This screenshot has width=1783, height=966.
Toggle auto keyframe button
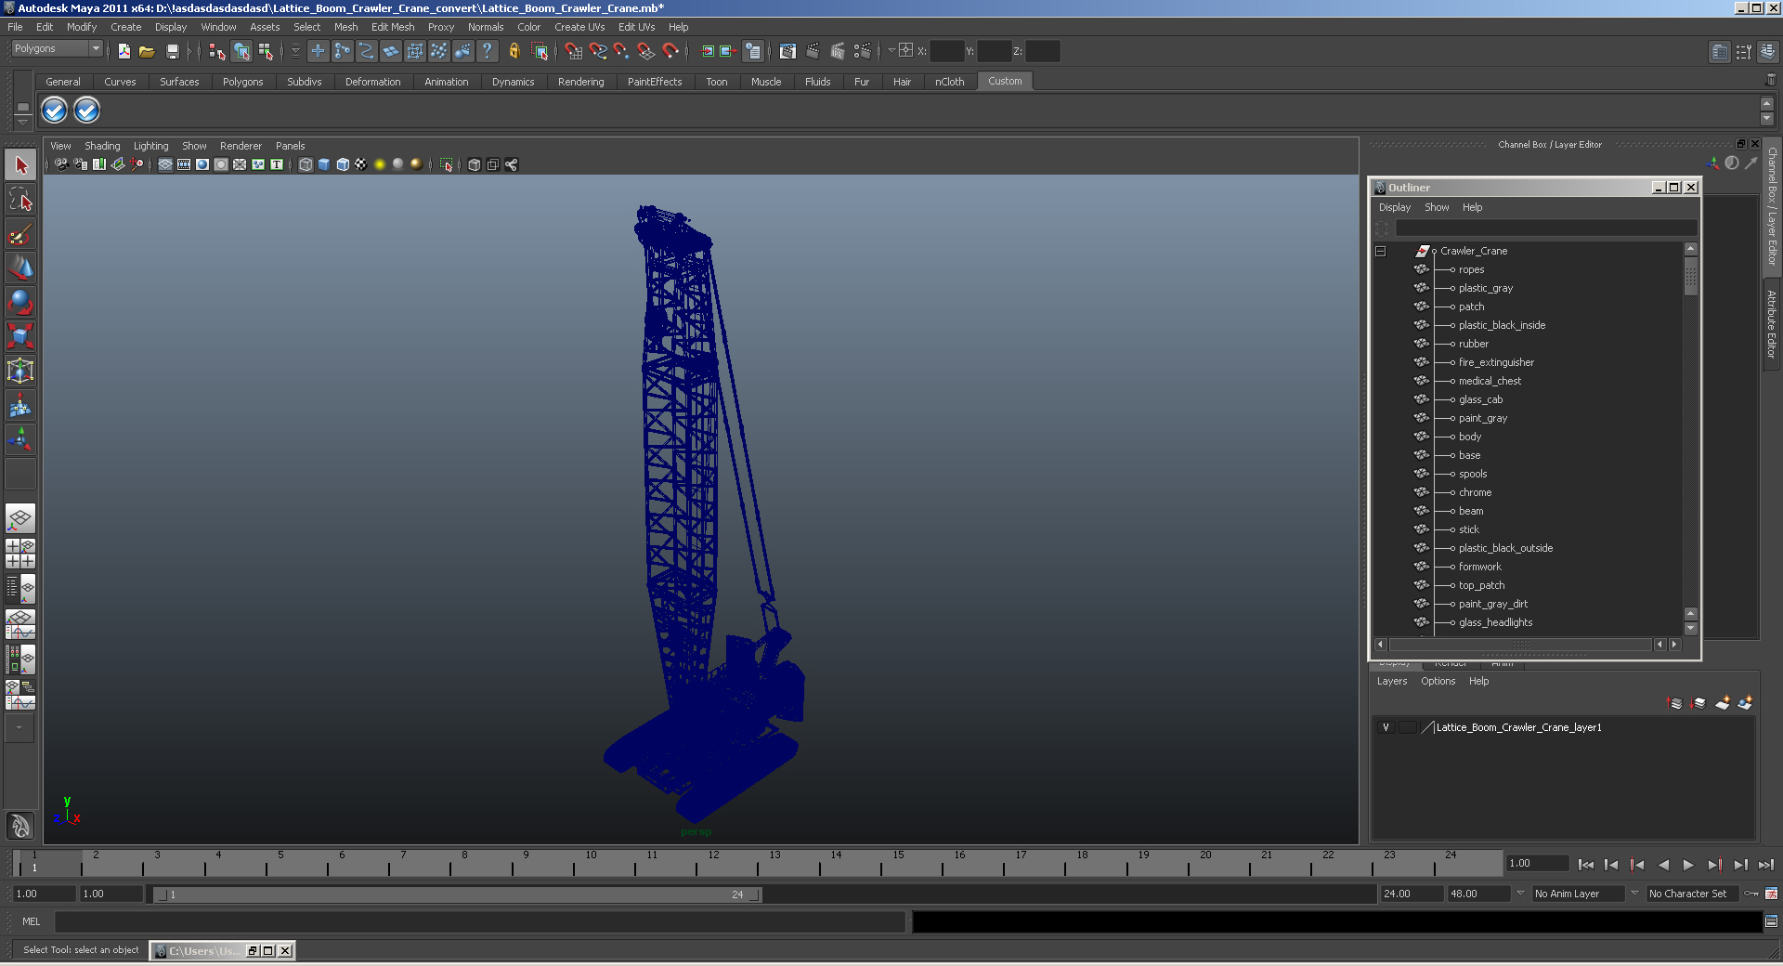point(1750,894)
